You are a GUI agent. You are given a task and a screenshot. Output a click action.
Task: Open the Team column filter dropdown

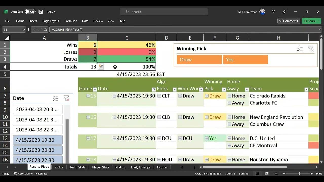[306, 89]
